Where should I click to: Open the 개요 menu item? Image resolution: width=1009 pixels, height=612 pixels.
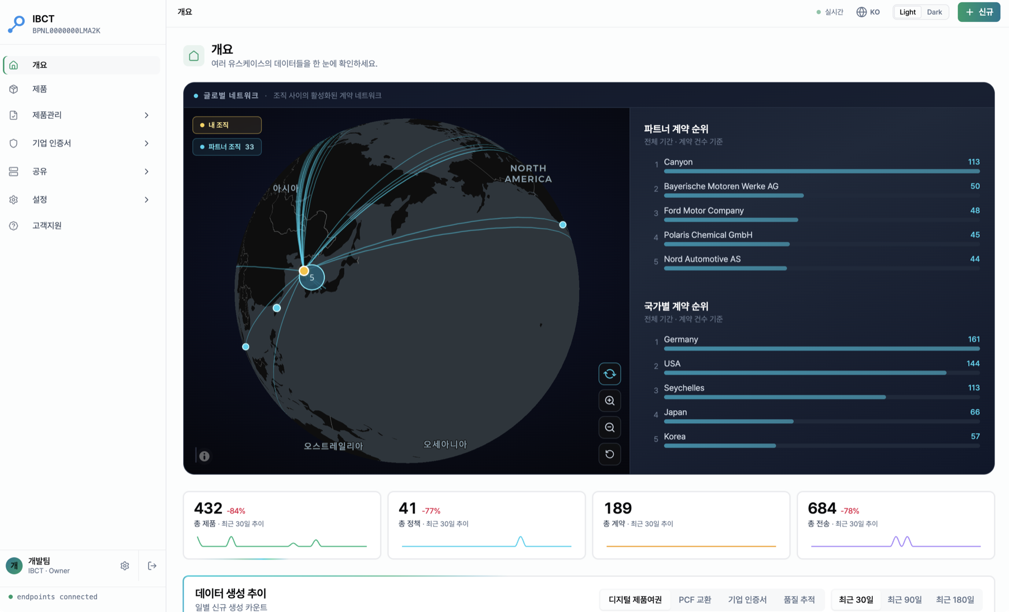coord(82,65)
